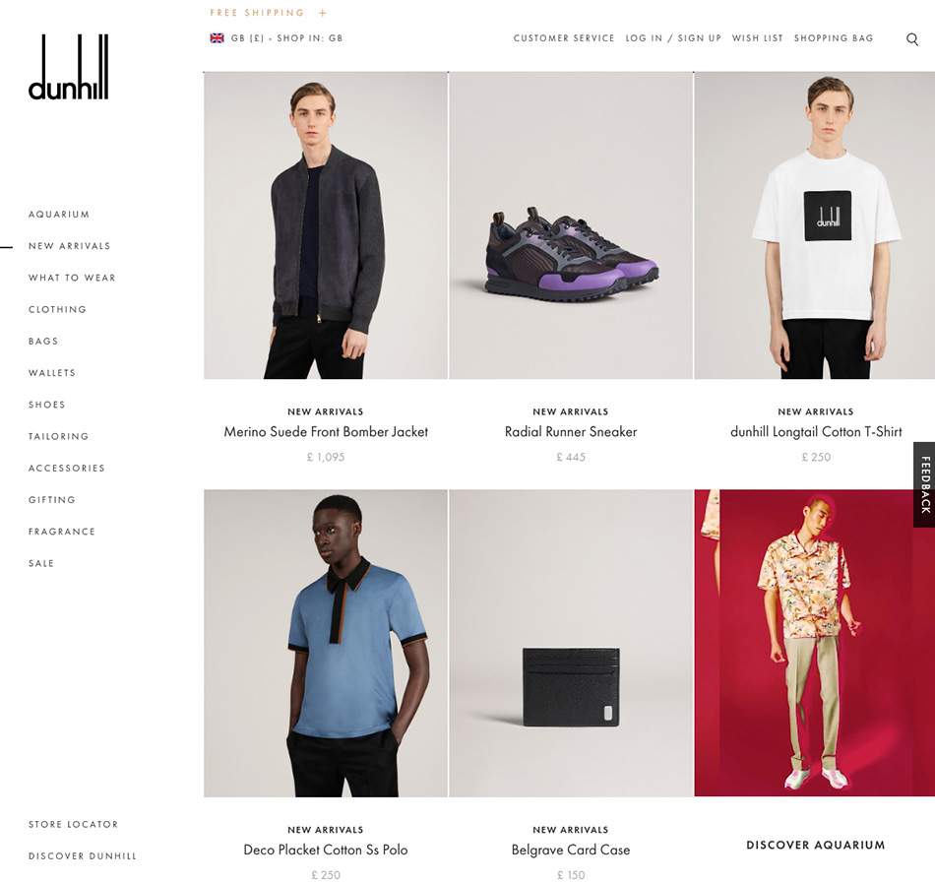Select Clothing in the sidebar menu
Screen dimensions: 935x883
[57, 309]
